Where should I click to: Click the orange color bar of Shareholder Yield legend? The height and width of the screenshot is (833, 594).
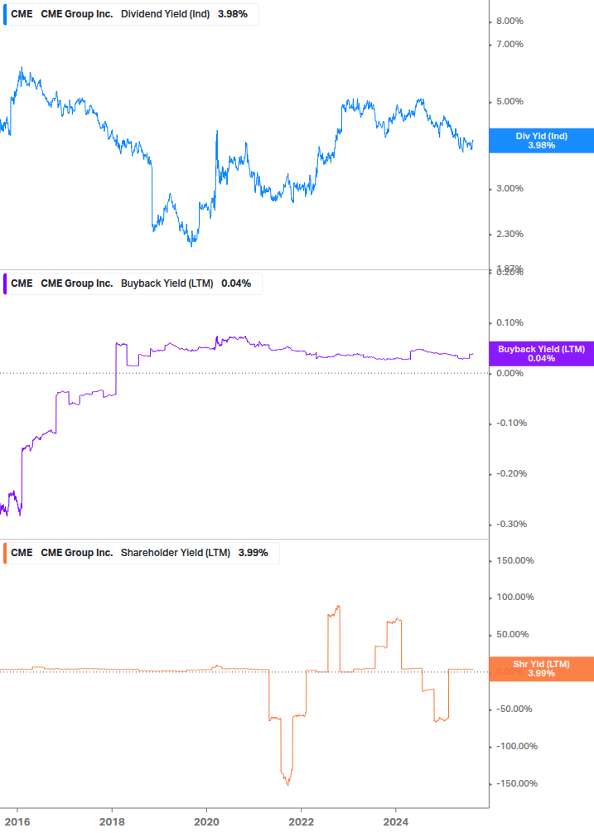(5, 553)
